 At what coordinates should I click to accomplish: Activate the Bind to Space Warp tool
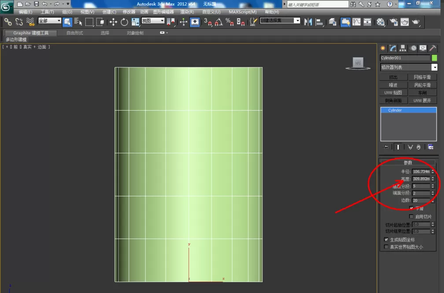pos(30,22)
